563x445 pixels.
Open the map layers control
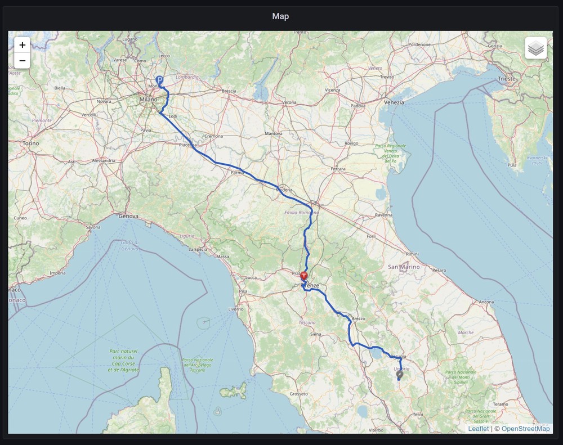tap(536, 48)
